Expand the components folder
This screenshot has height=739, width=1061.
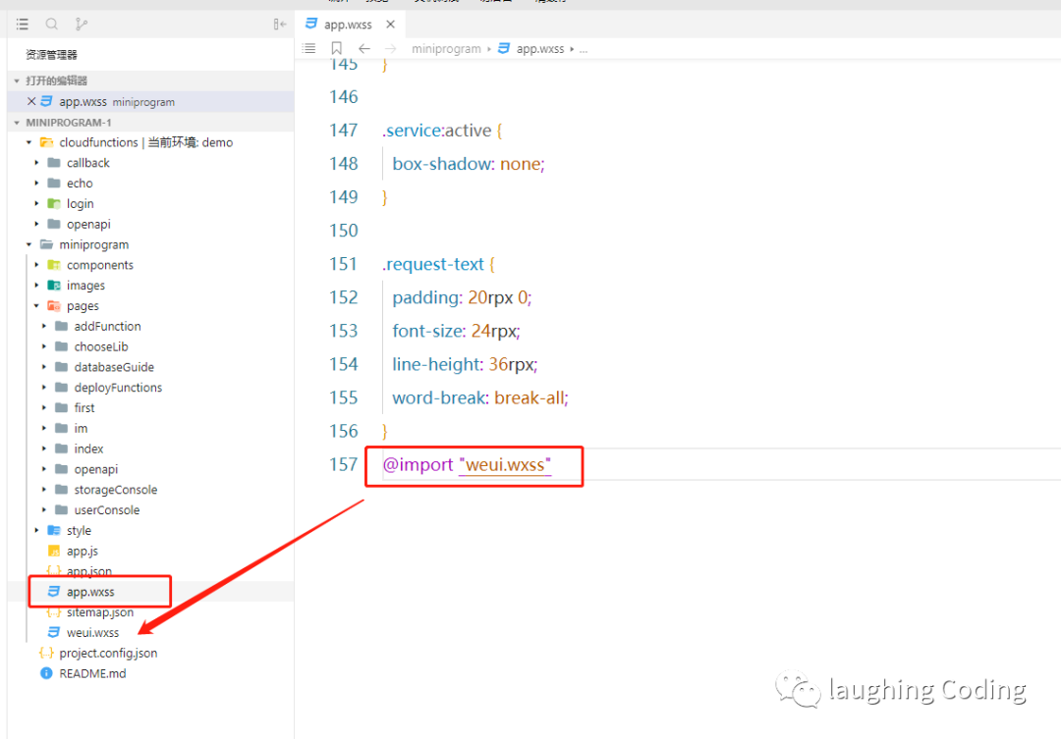pyautogui.click(x=36, y=265)
